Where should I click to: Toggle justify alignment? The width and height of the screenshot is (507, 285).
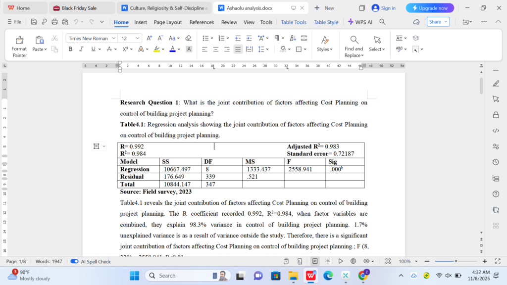[238, 49]
